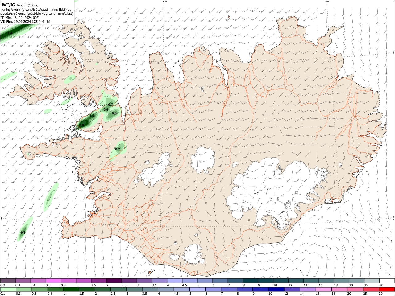This screenshot has height=296, width=395.
Task: Select the dark mauve swatch between 0.2 and 0.3, upper legend
Action: point(8,281)
